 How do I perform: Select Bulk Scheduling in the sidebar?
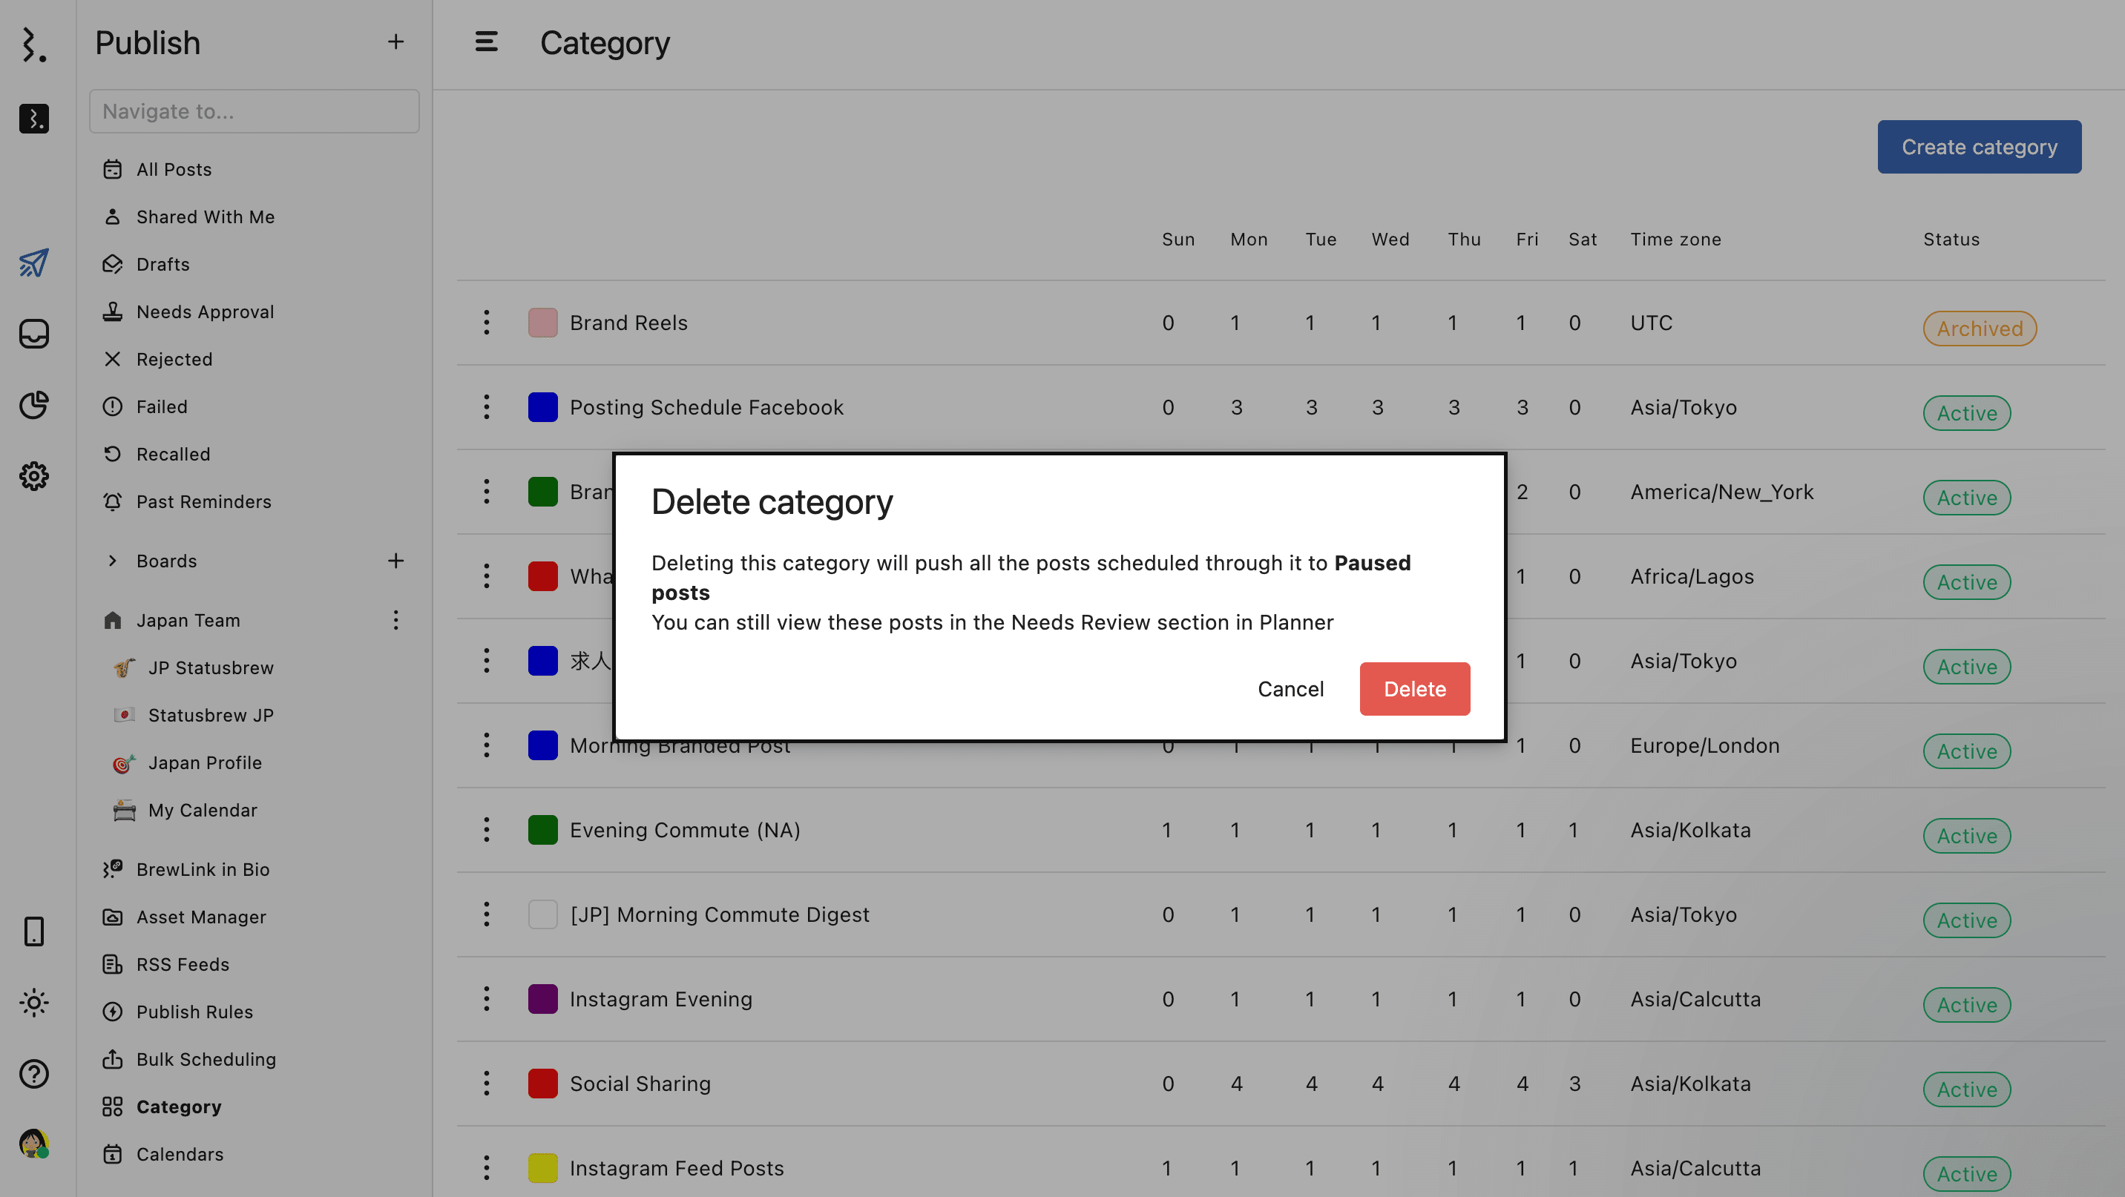point(206,1059)
